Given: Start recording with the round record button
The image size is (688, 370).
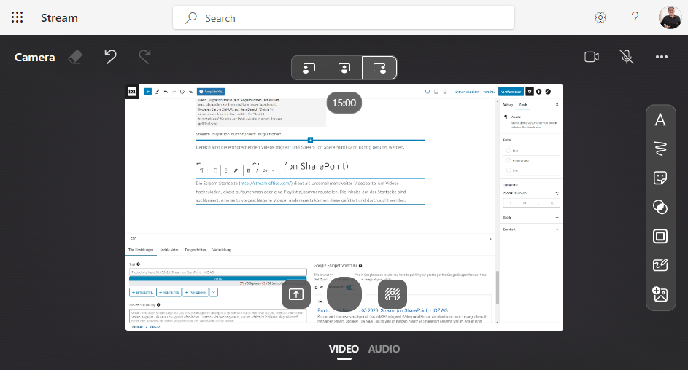Looking at the screenshot, I should pos(344,294).
